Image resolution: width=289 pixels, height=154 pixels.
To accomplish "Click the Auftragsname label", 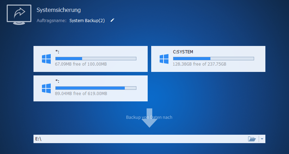I will coord(51,21).
